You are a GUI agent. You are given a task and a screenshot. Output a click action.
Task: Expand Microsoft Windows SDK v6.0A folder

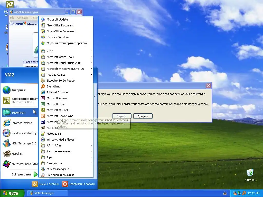[x=66, y=69]
